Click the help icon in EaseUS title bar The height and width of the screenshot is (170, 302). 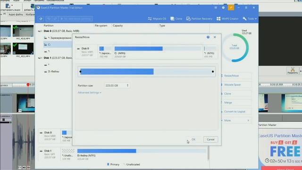pos(223,8)
